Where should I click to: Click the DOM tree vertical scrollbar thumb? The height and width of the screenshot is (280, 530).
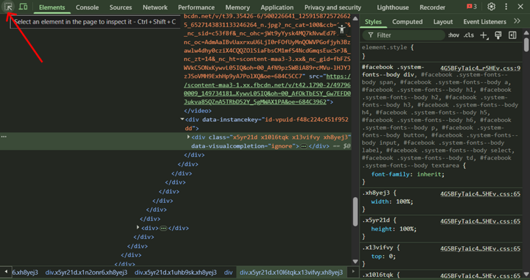click(355, 211)
